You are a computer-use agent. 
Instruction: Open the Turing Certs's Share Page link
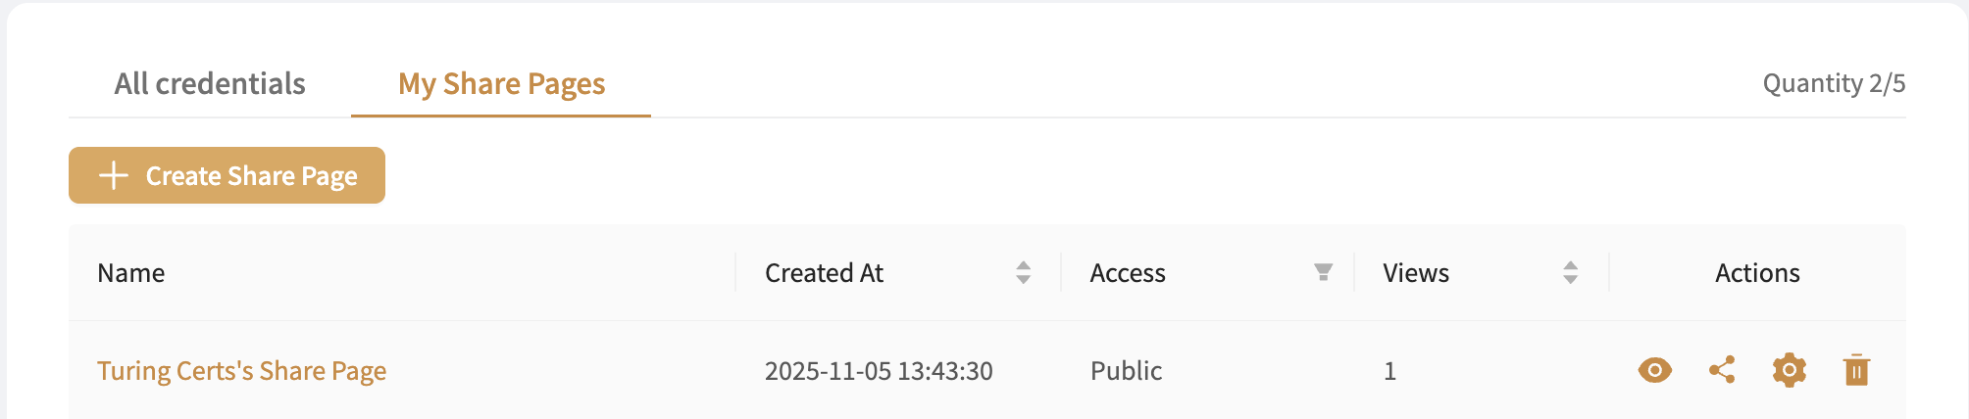[x=241, y=371]
